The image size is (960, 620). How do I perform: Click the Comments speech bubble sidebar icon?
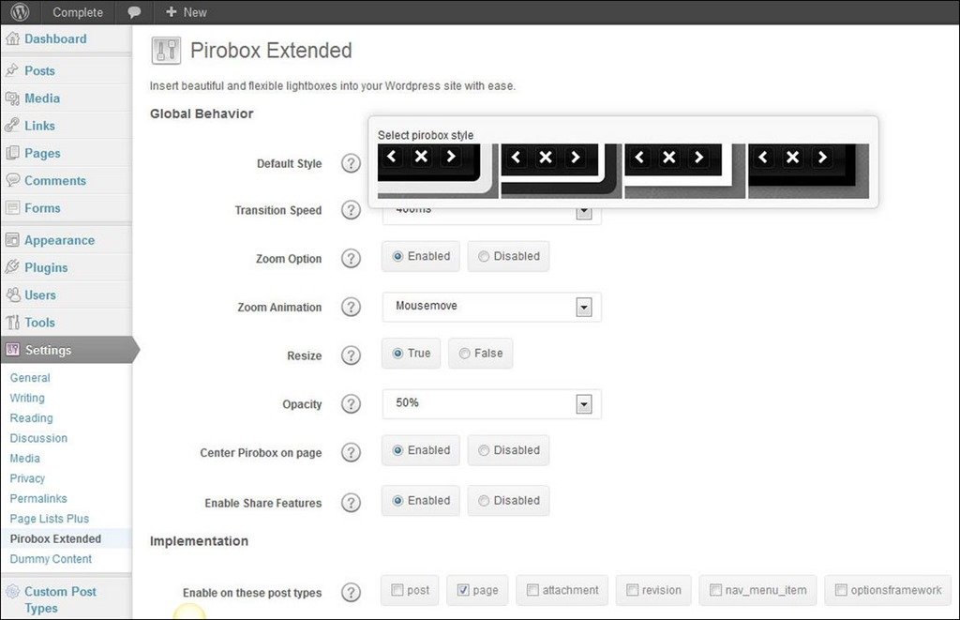pos(12,180)
